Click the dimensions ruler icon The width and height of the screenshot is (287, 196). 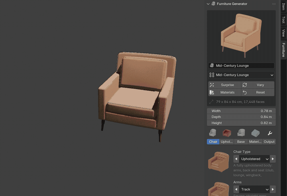[x=211, y=102]
